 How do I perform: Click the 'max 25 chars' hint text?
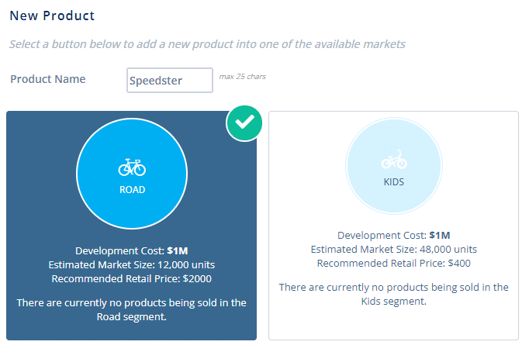coord(242,77)
